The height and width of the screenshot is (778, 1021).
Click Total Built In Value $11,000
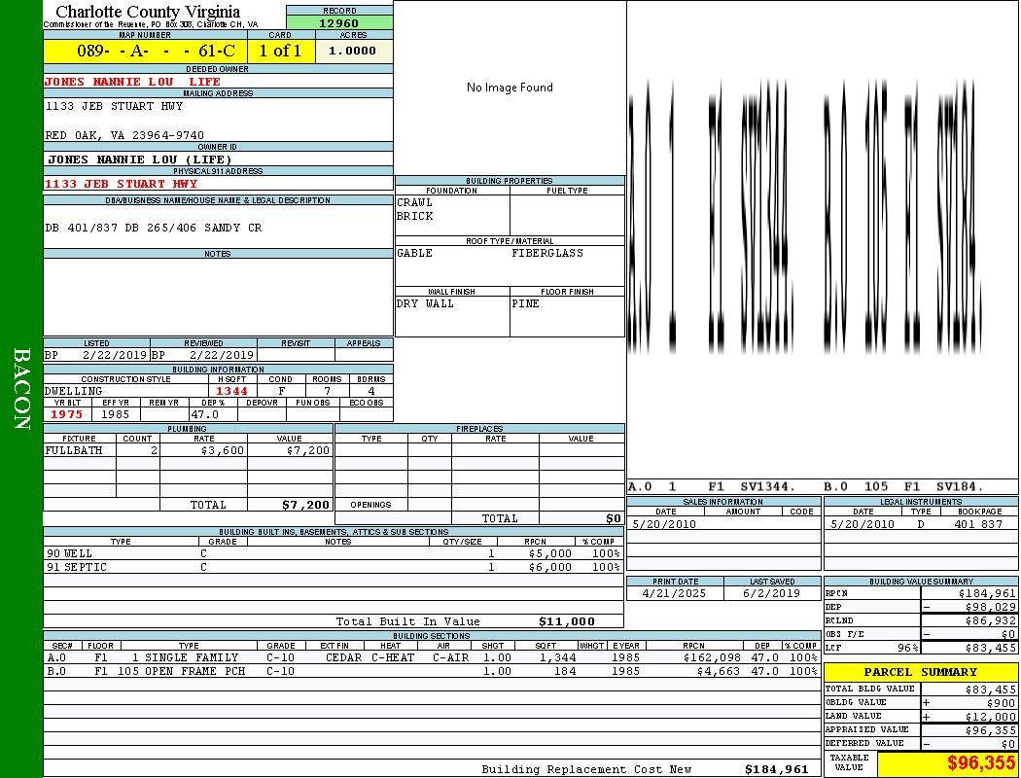[x=567, y=621]
